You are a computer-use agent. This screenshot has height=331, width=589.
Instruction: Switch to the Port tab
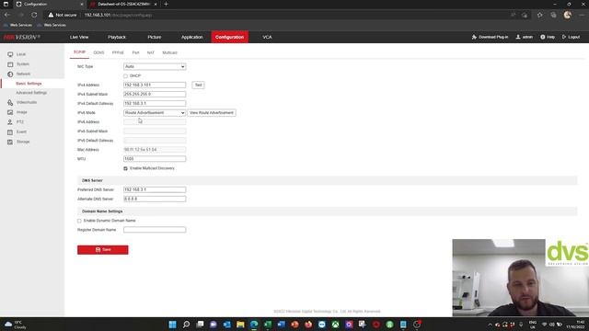tap(135, 52)
